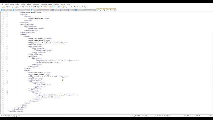Collapse the triggers fold marker at line 35
Viewport: 213px width, 120px height.
tap(7, 57)
